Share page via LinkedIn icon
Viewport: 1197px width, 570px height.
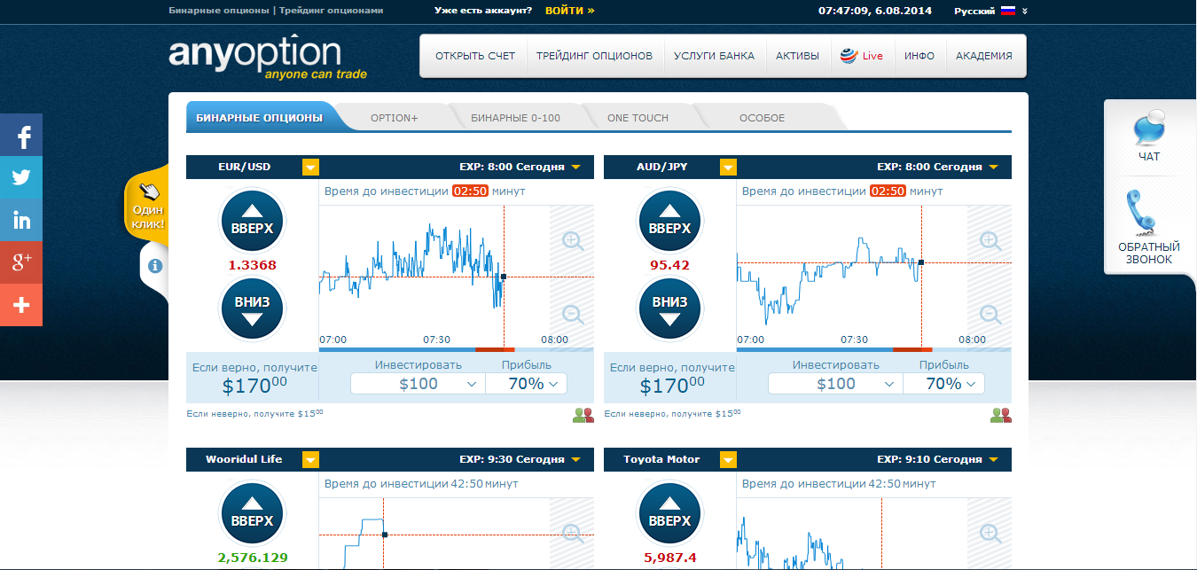pos(21,221)
